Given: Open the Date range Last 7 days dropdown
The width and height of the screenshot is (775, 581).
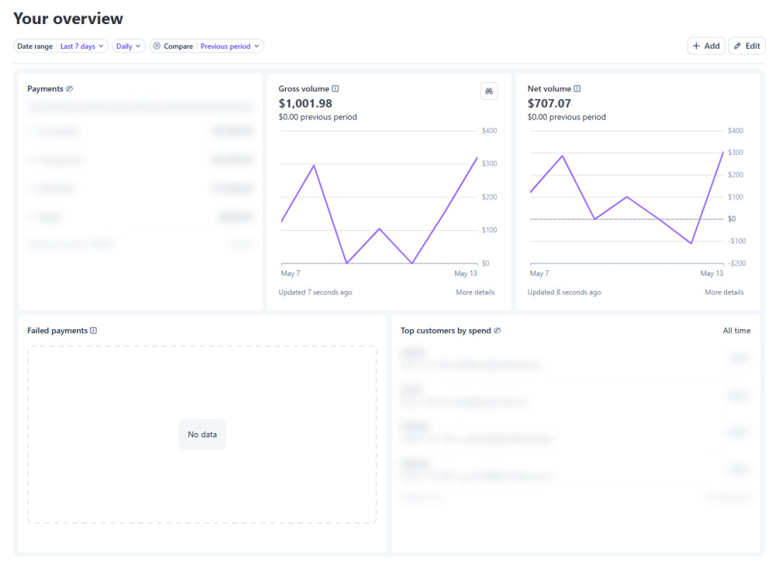Looking at the screenshot, I should click(60, 46).
